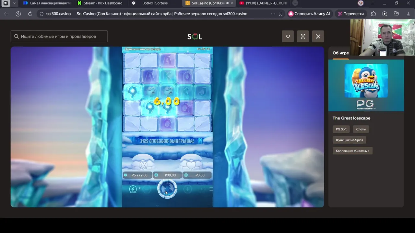
Task: Add game to favorites with heart icon
Action: point(288,37)
